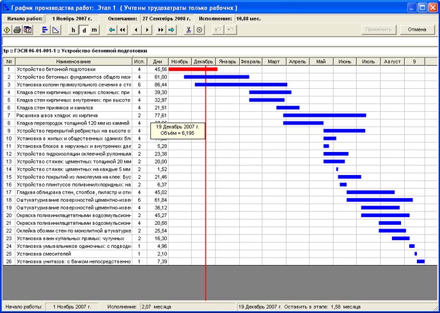440x313 pixels.
Task: Click the double-left rewind arrow
Action: (122, 29)
